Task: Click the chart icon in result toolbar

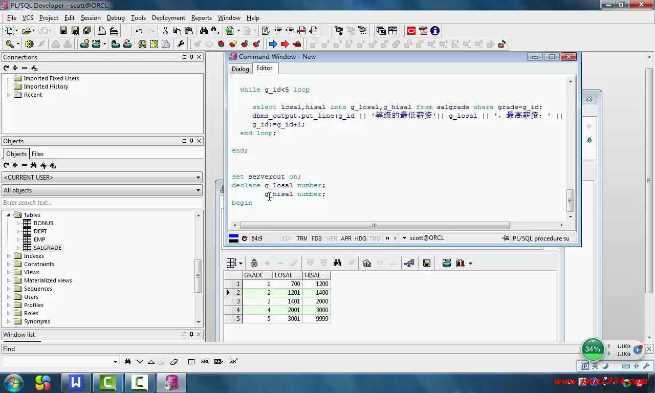Action: 461,263
